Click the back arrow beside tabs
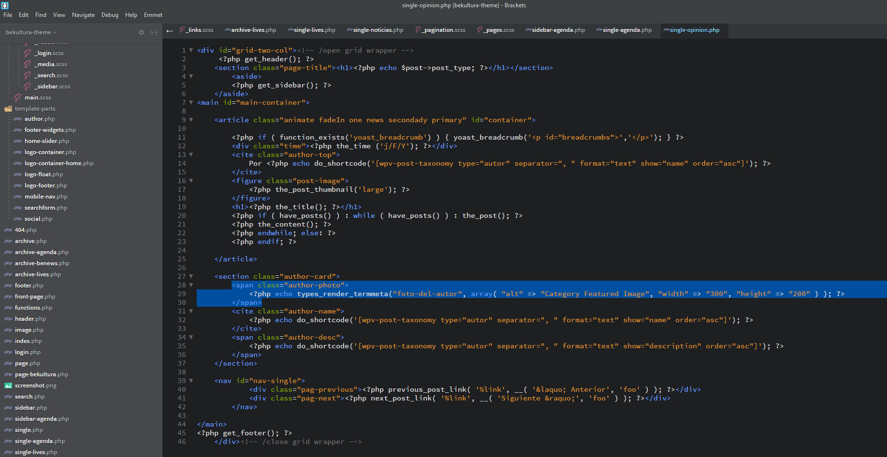 pos(169,31)
